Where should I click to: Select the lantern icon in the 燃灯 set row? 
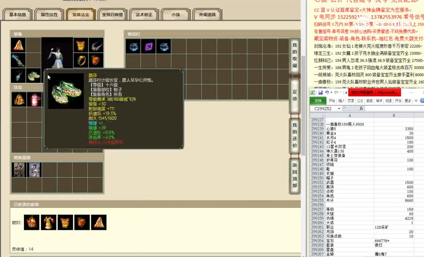point(31,222)
